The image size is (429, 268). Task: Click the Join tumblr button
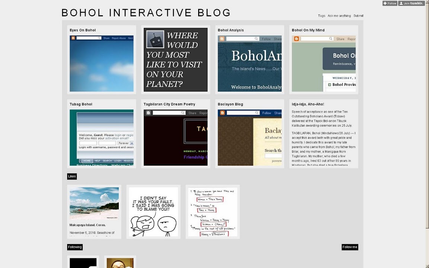coord(411,3)
